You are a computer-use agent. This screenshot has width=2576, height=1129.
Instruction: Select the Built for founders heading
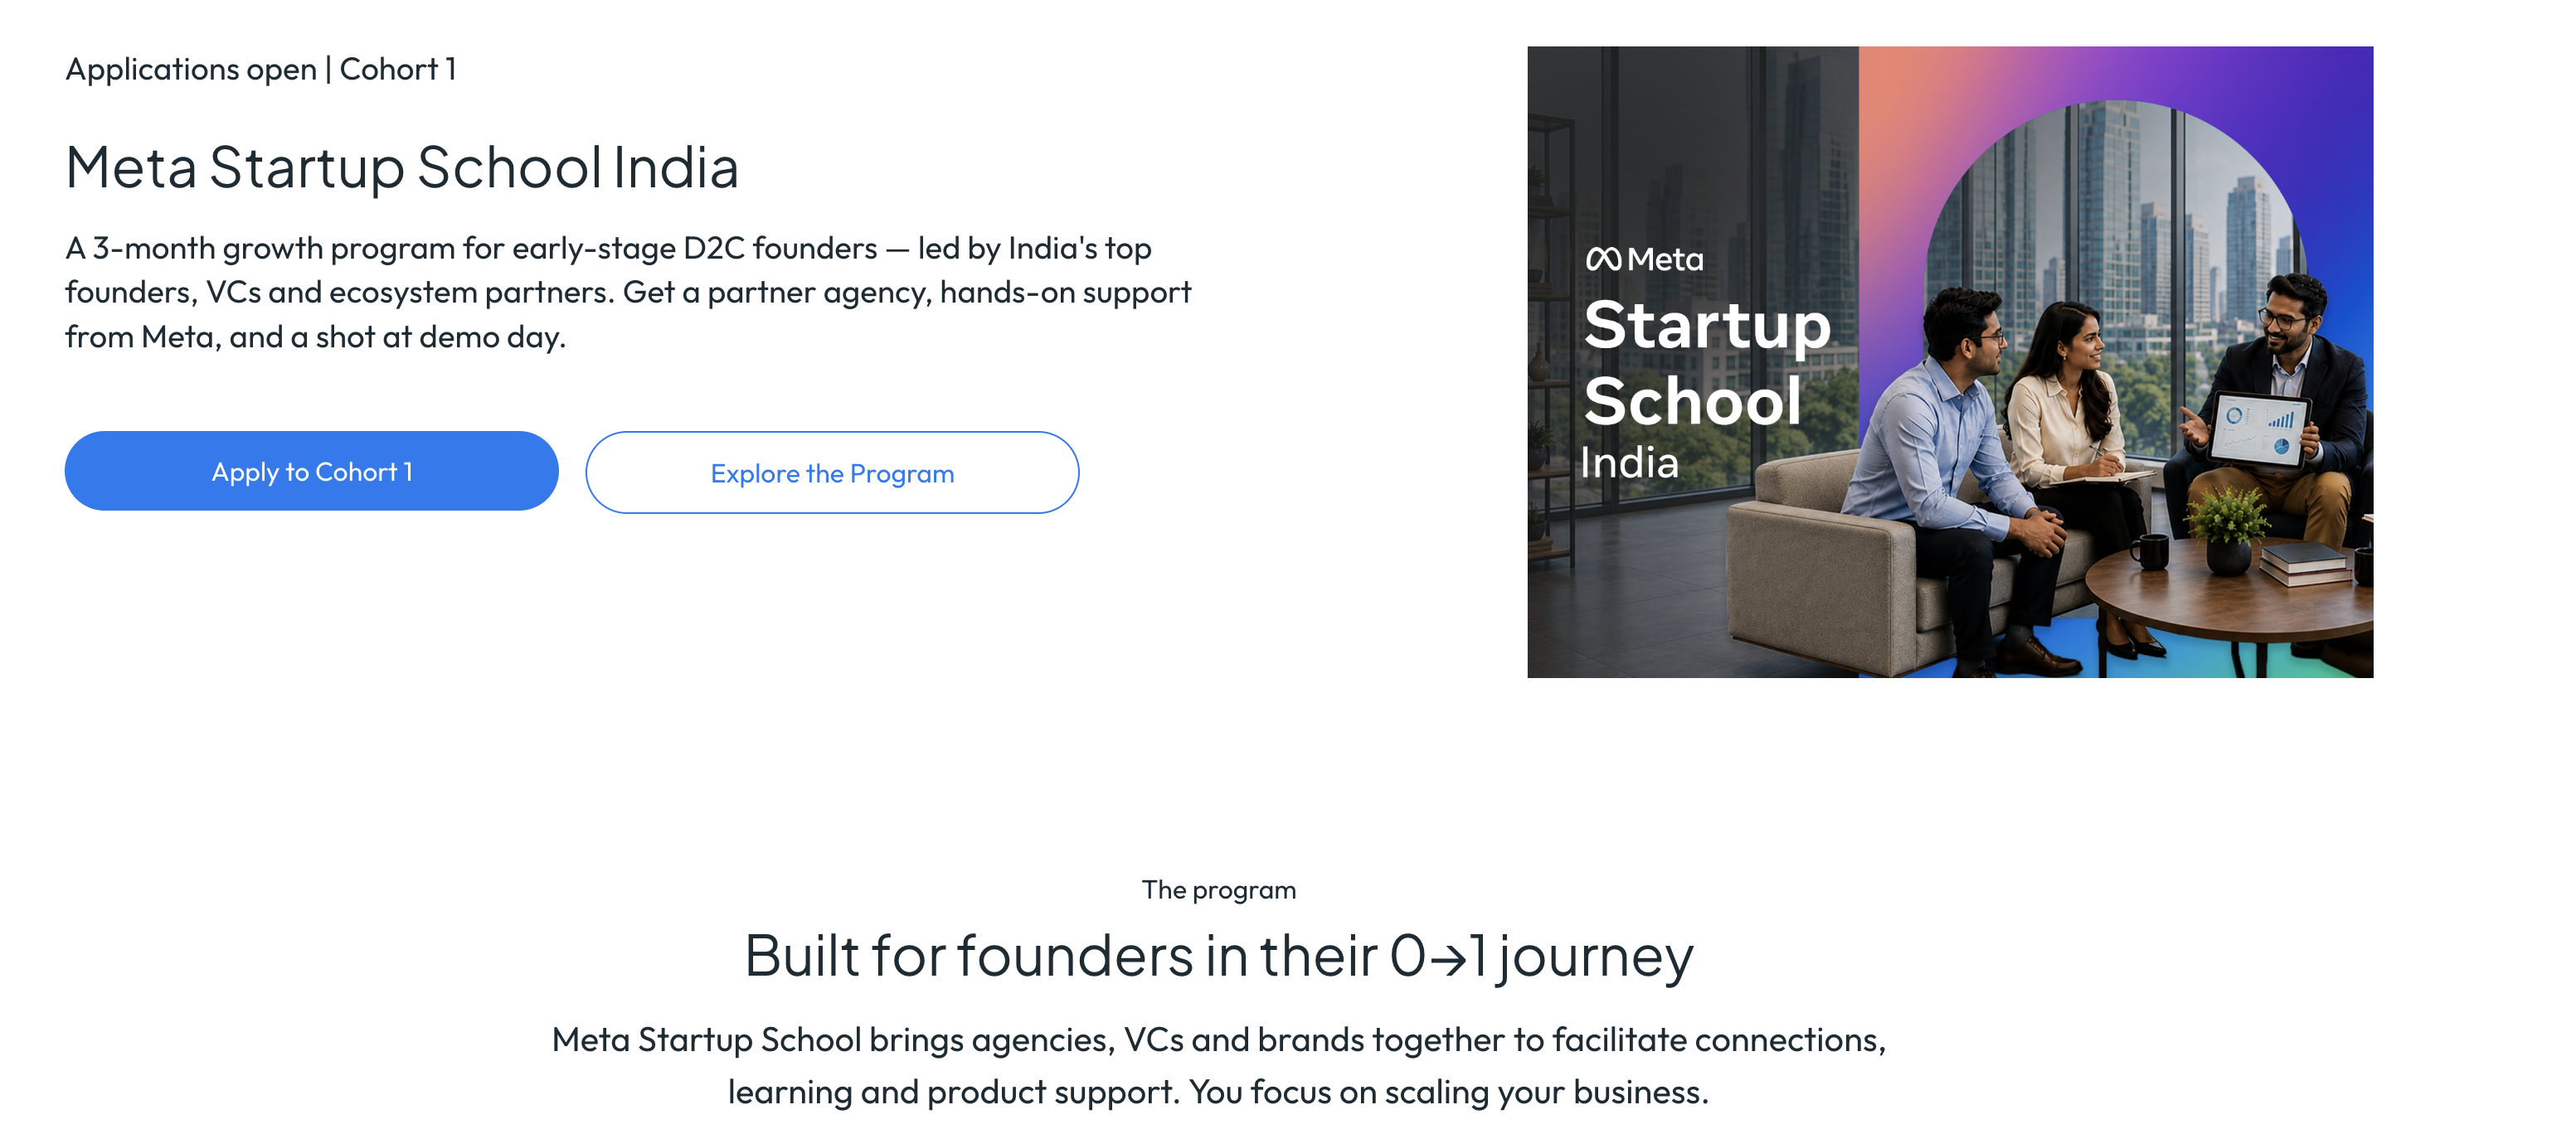[x=1219, y=955]
